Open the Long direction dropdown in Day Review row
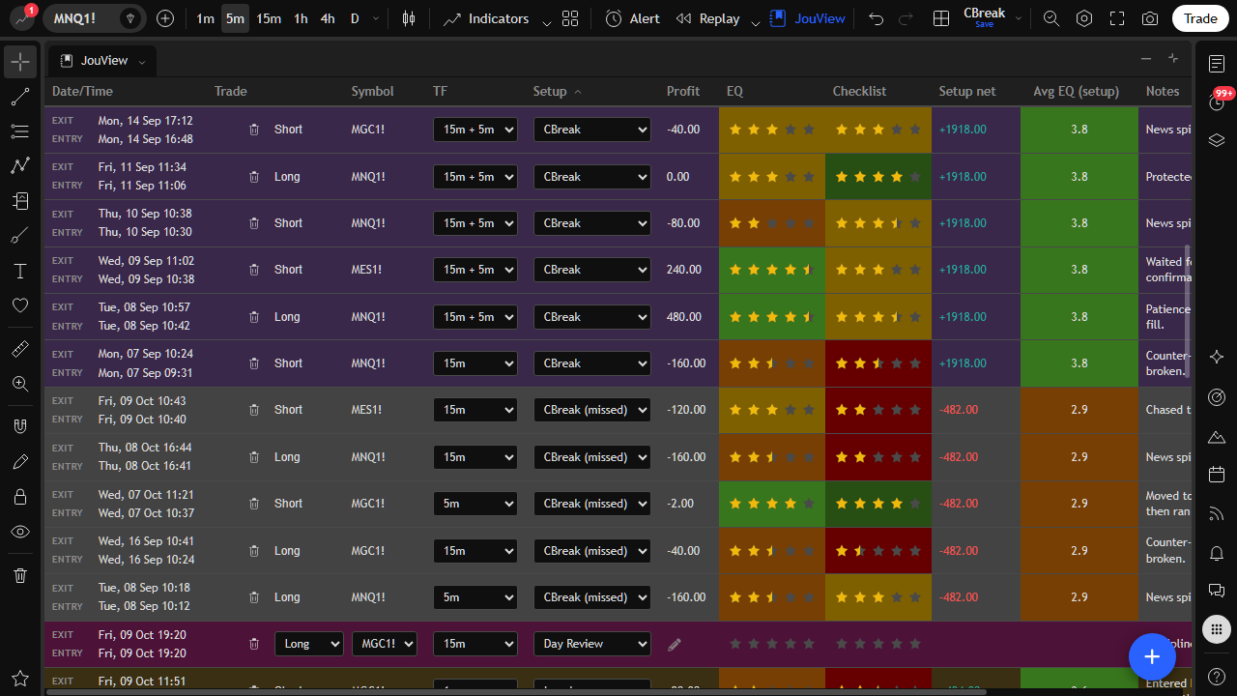The image size is (1237, 696). 309,644
